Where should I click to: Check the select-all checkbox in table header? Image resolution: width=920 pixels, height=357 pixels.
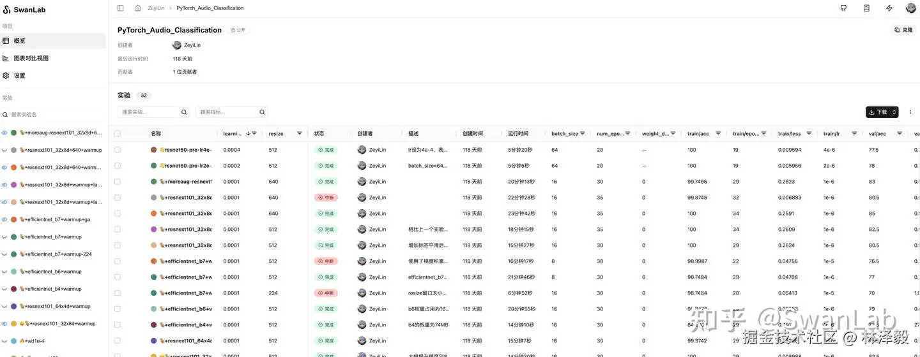(x=117, y=134)
